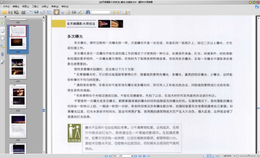Click the zoom slider handle
The image size is (260, 158).
pyautogui.click(x=249, y=156)
